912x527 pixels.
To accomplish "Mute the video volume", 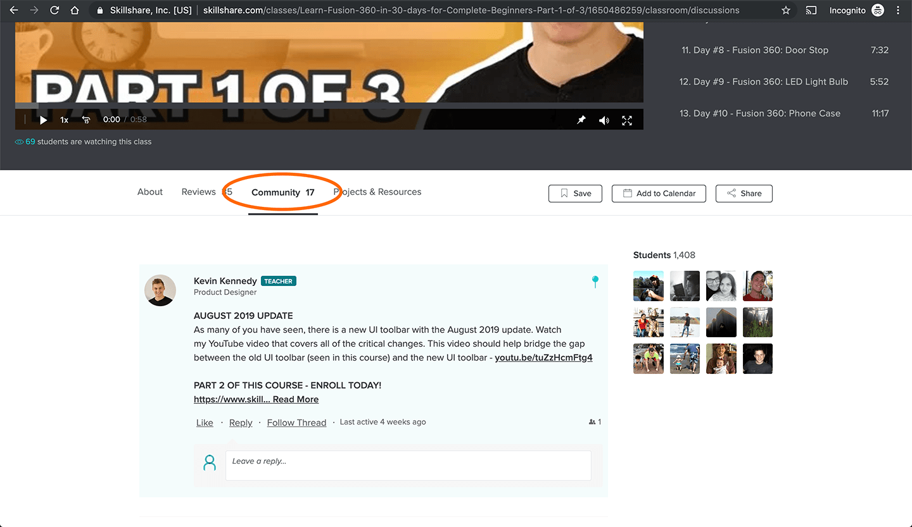I will click(604, 120).
